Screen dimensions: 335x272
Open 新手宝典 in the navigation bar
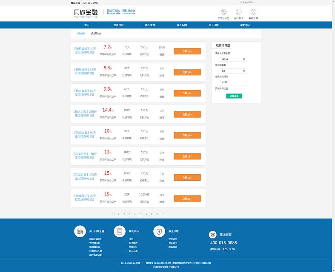click(x=150, y=25)
